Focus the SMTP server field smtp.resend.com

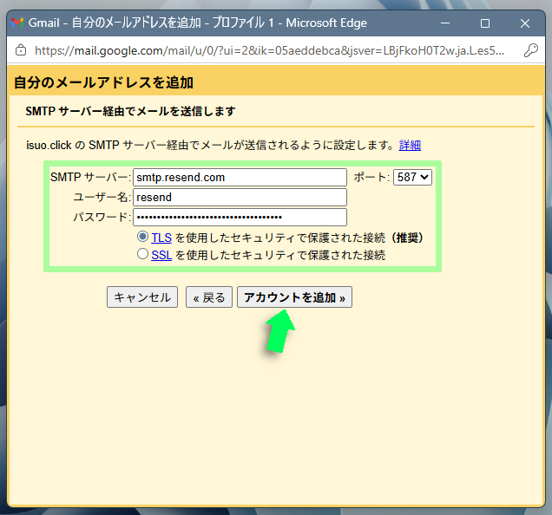(x=240, y=177)
